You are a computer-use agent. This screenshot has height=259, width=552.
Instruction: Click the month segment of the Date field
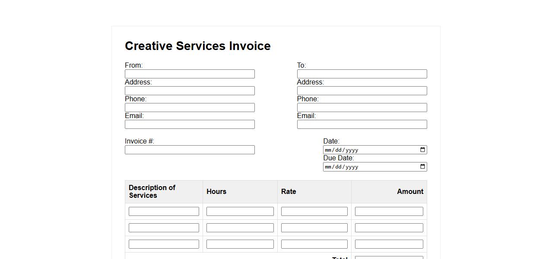328,150
